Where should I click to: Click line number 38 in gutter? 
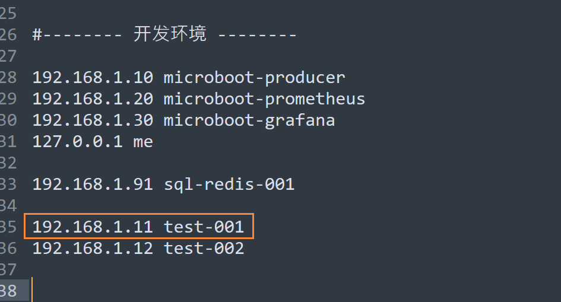(x=8, y=291)
